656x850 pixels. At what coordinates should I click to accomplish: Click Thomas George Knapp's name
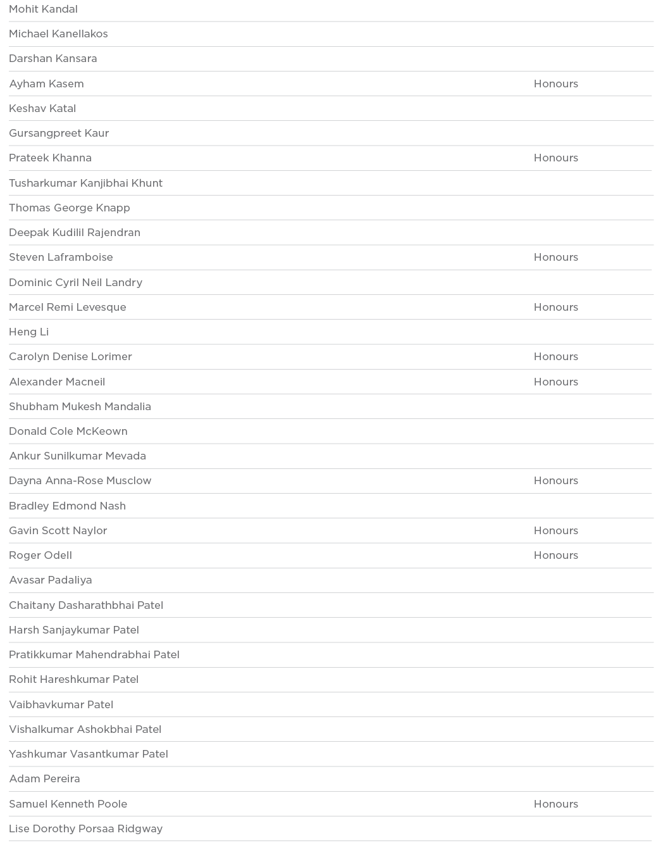click(70, 208)
